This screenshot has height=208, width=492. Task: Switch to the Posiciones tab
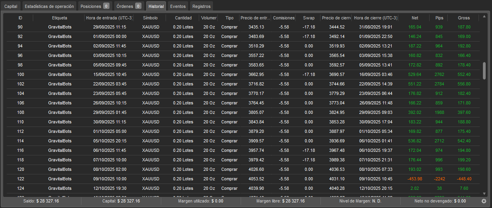[x=94, y=6]
